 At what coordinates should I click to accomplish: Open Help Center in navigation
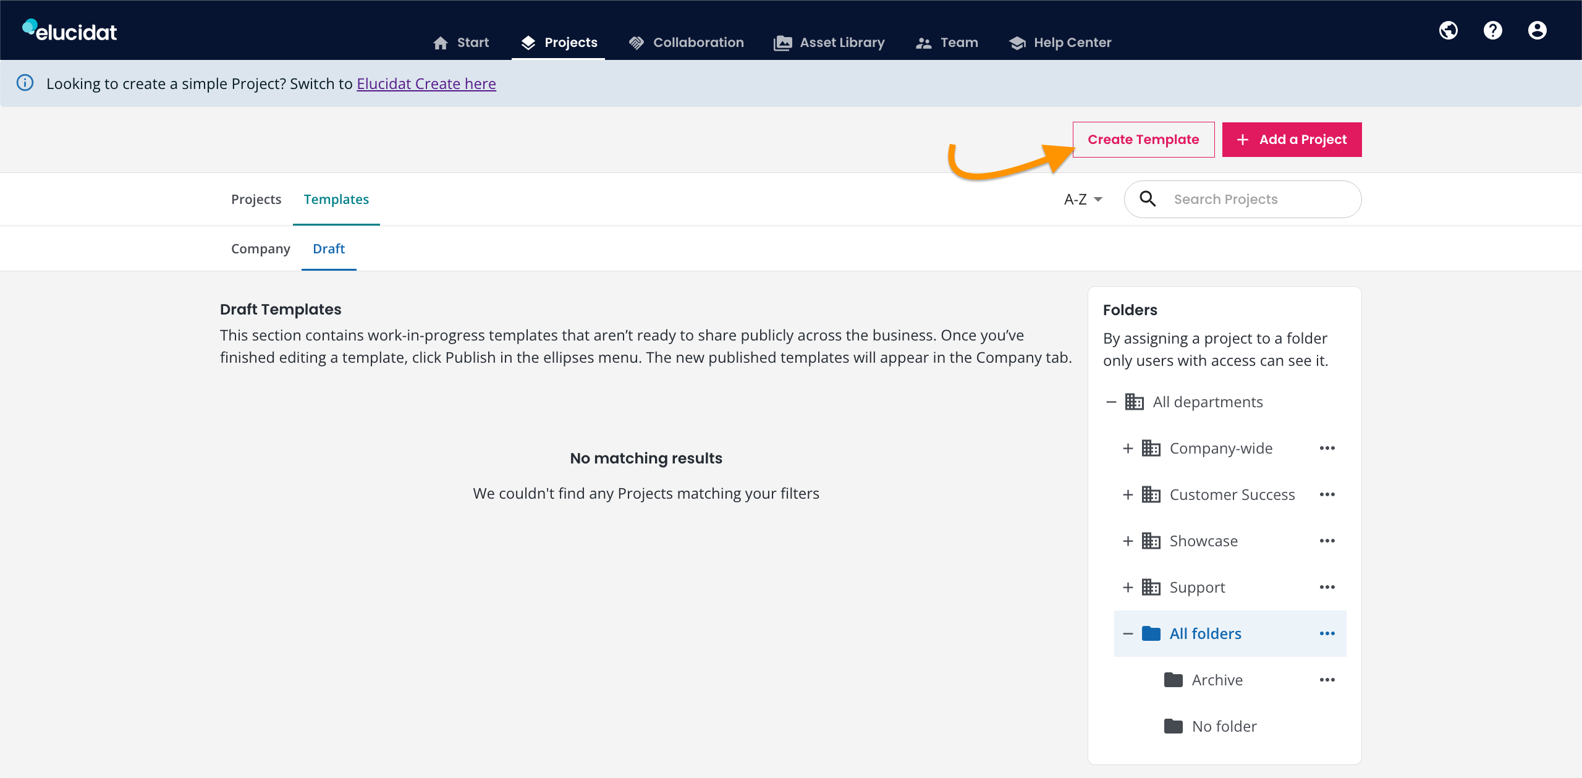coord(1060,42)
